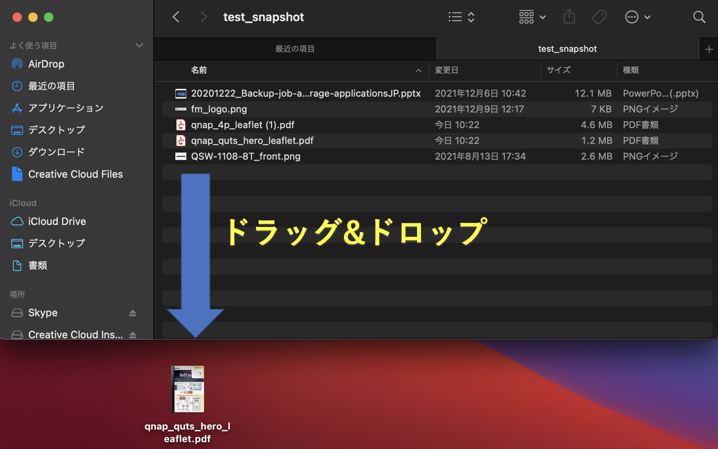Screen dimensions: 718x449
Task: Sort files by 変更日 column
Action: (447, 70)
